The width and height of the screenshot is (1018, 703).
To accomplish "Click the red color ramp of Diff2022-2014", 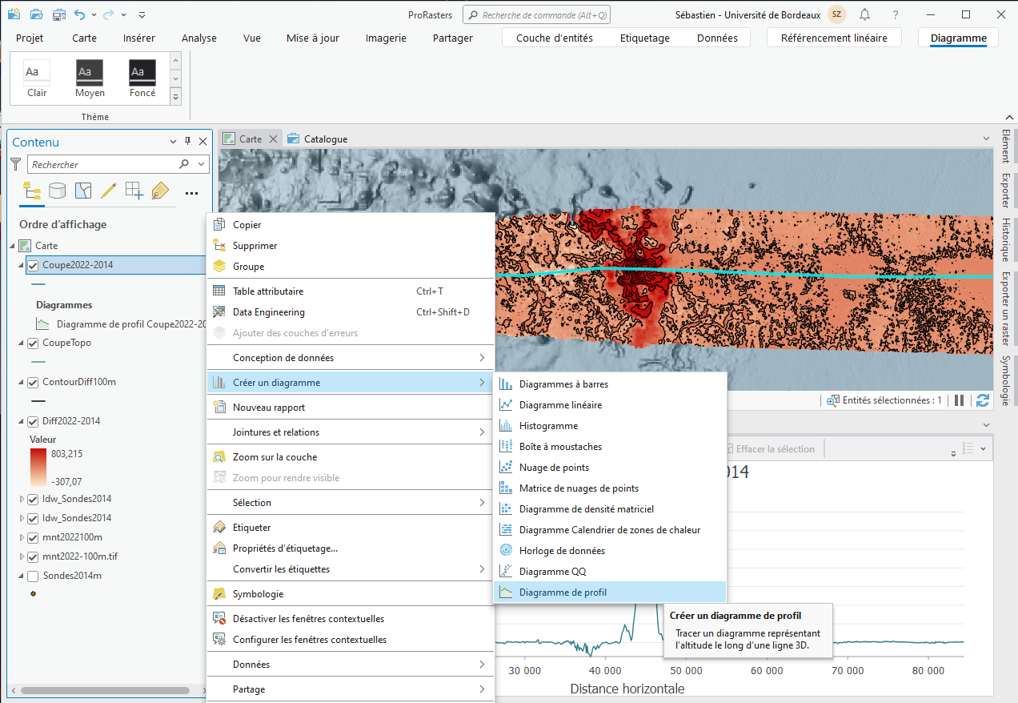I will [38, 467].
